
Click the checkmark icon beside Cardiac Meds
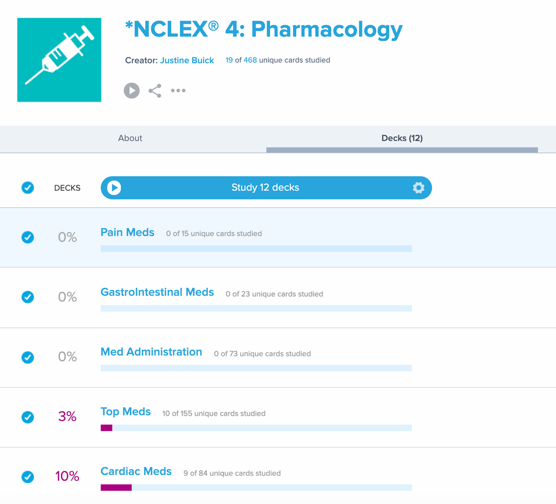pyautogui.click(x=27, y=477)
